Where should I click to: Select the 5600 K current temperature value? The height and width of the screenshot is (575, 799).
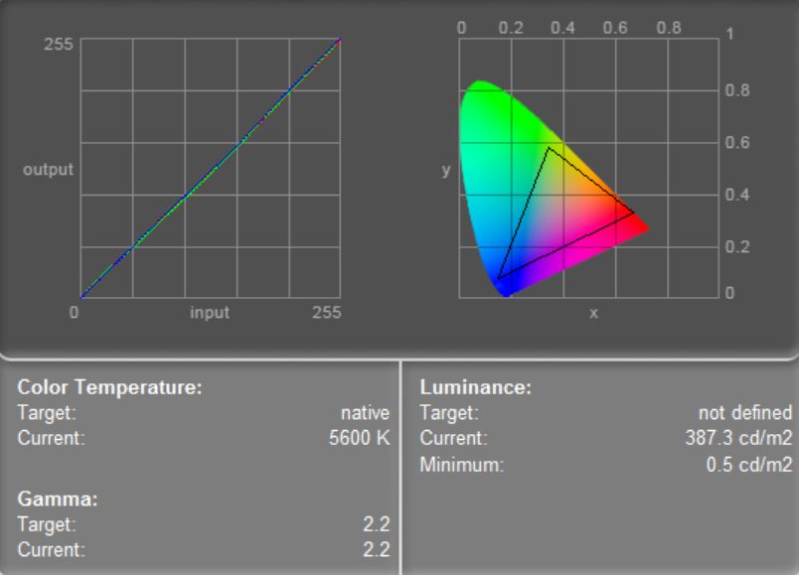point(359,438)
